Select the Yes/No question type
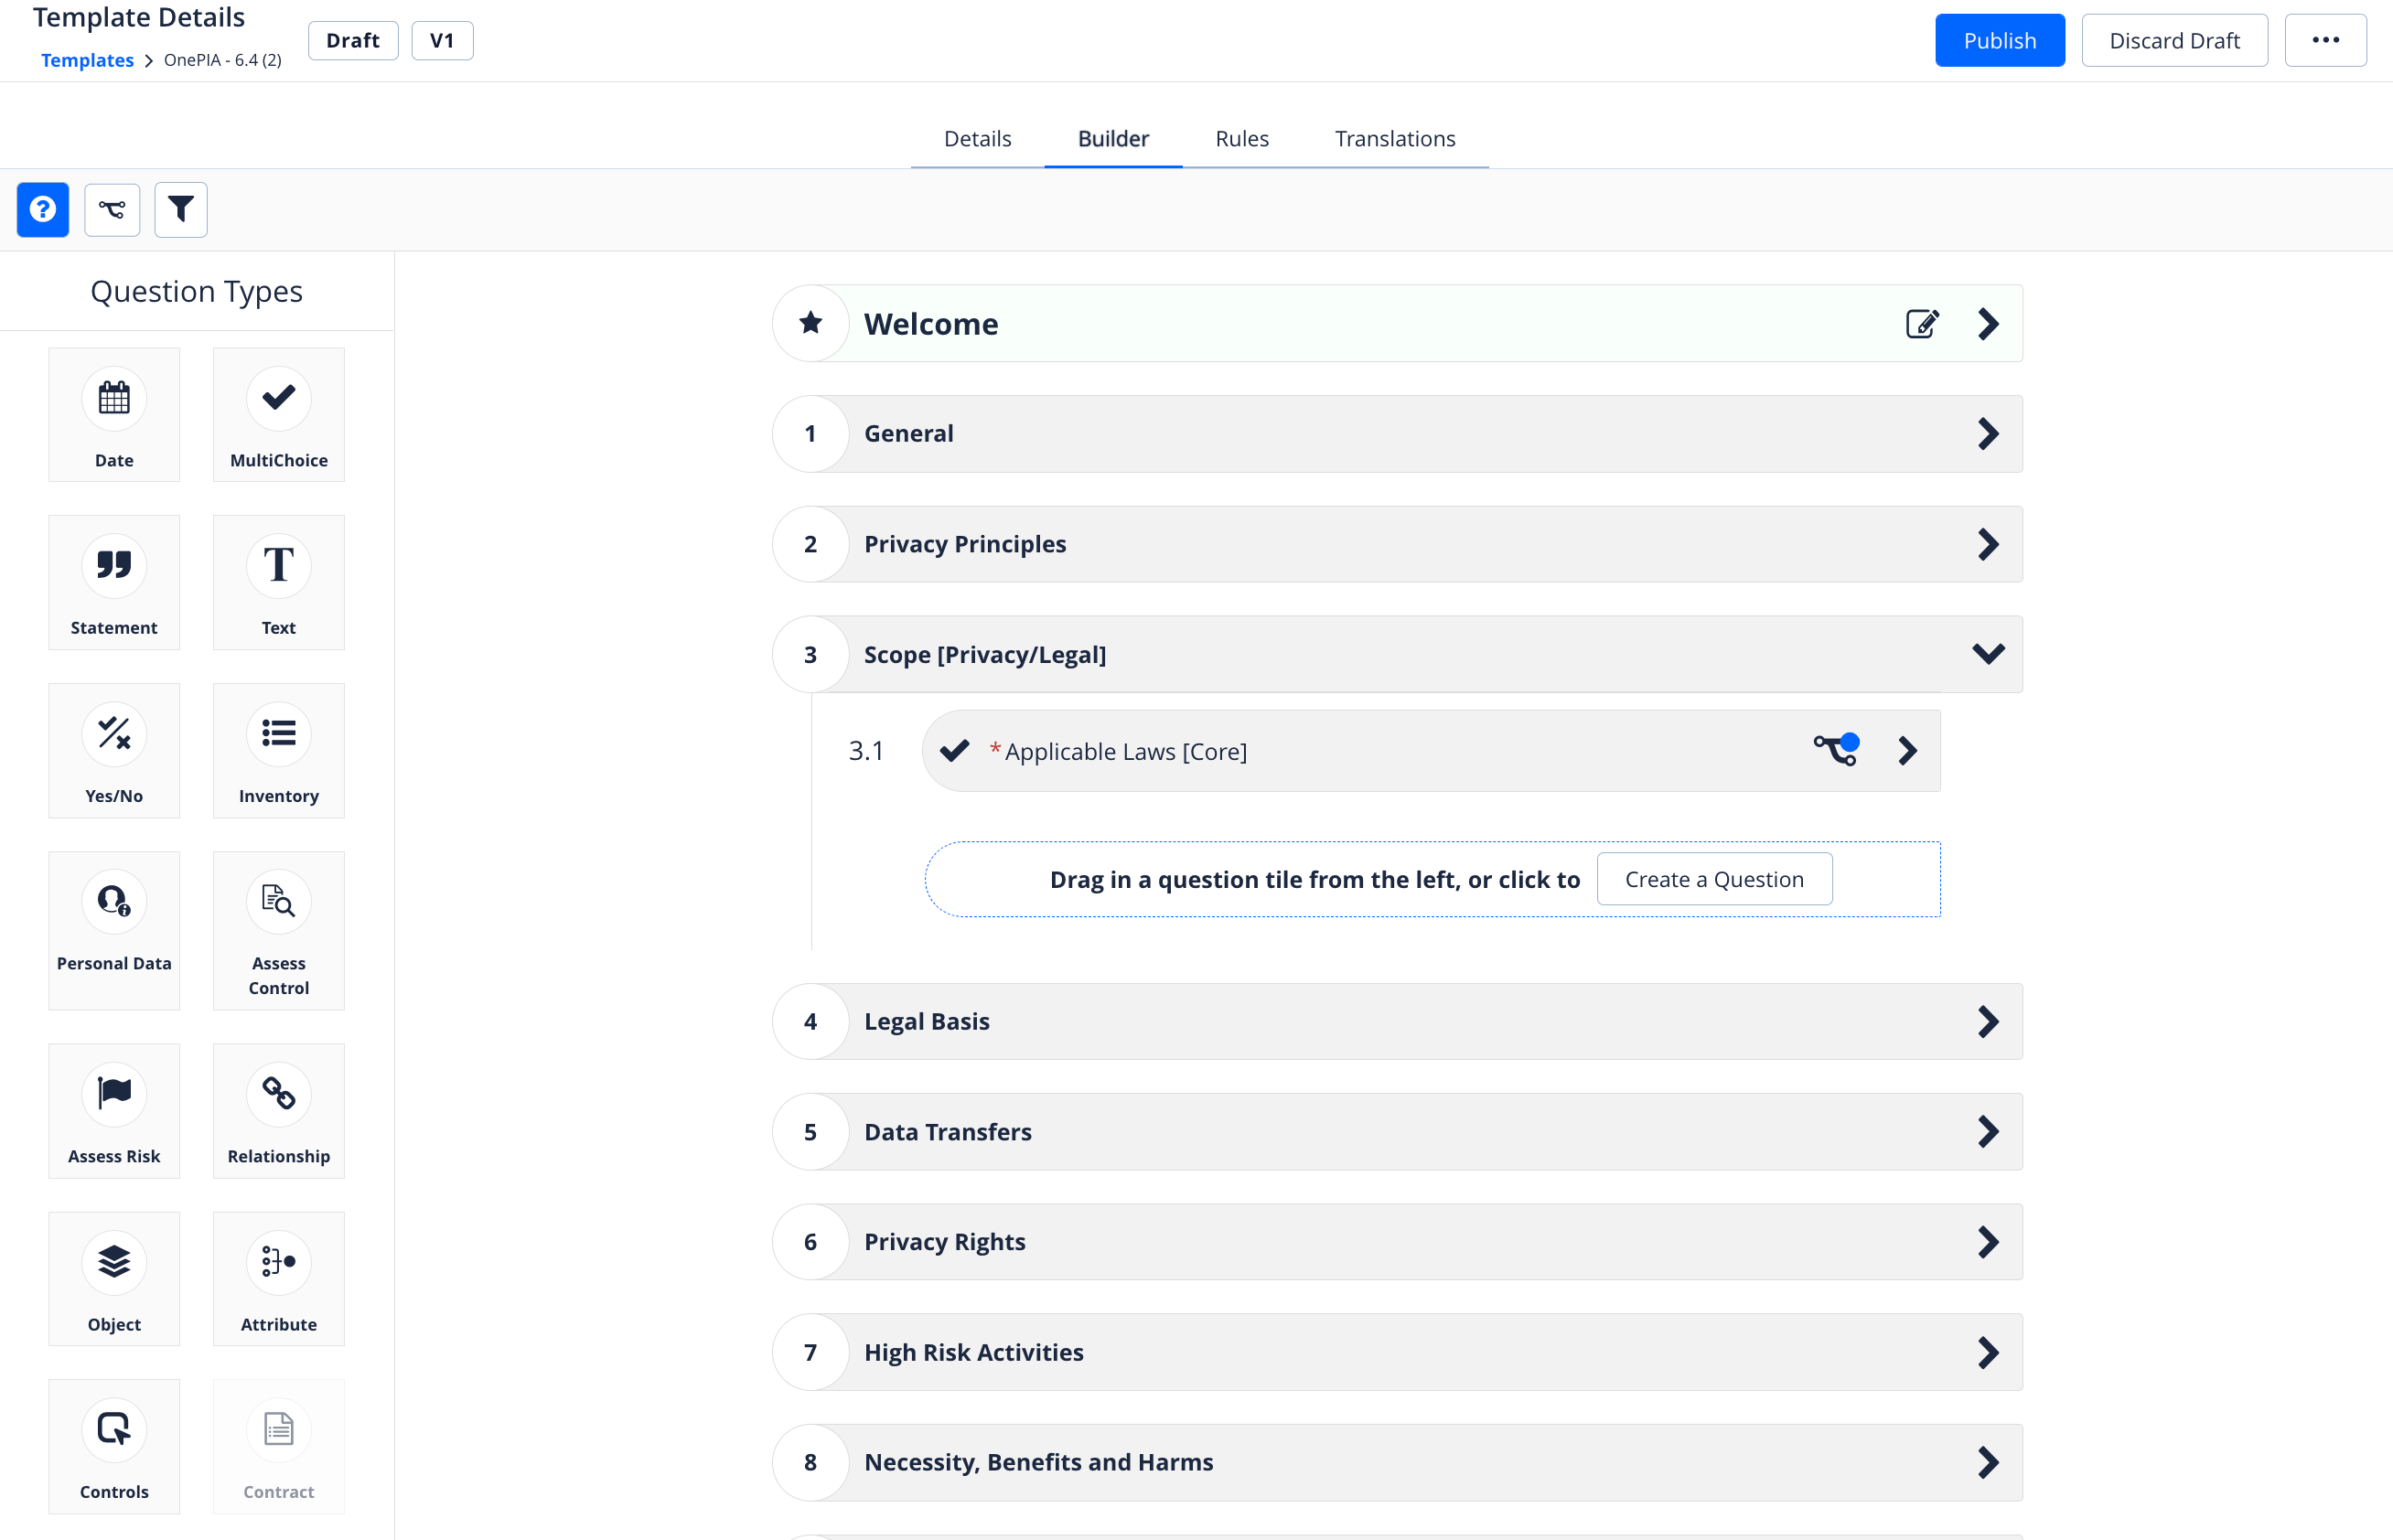The height and width of the screenshot is (1540, 2393). click(114, 750)
